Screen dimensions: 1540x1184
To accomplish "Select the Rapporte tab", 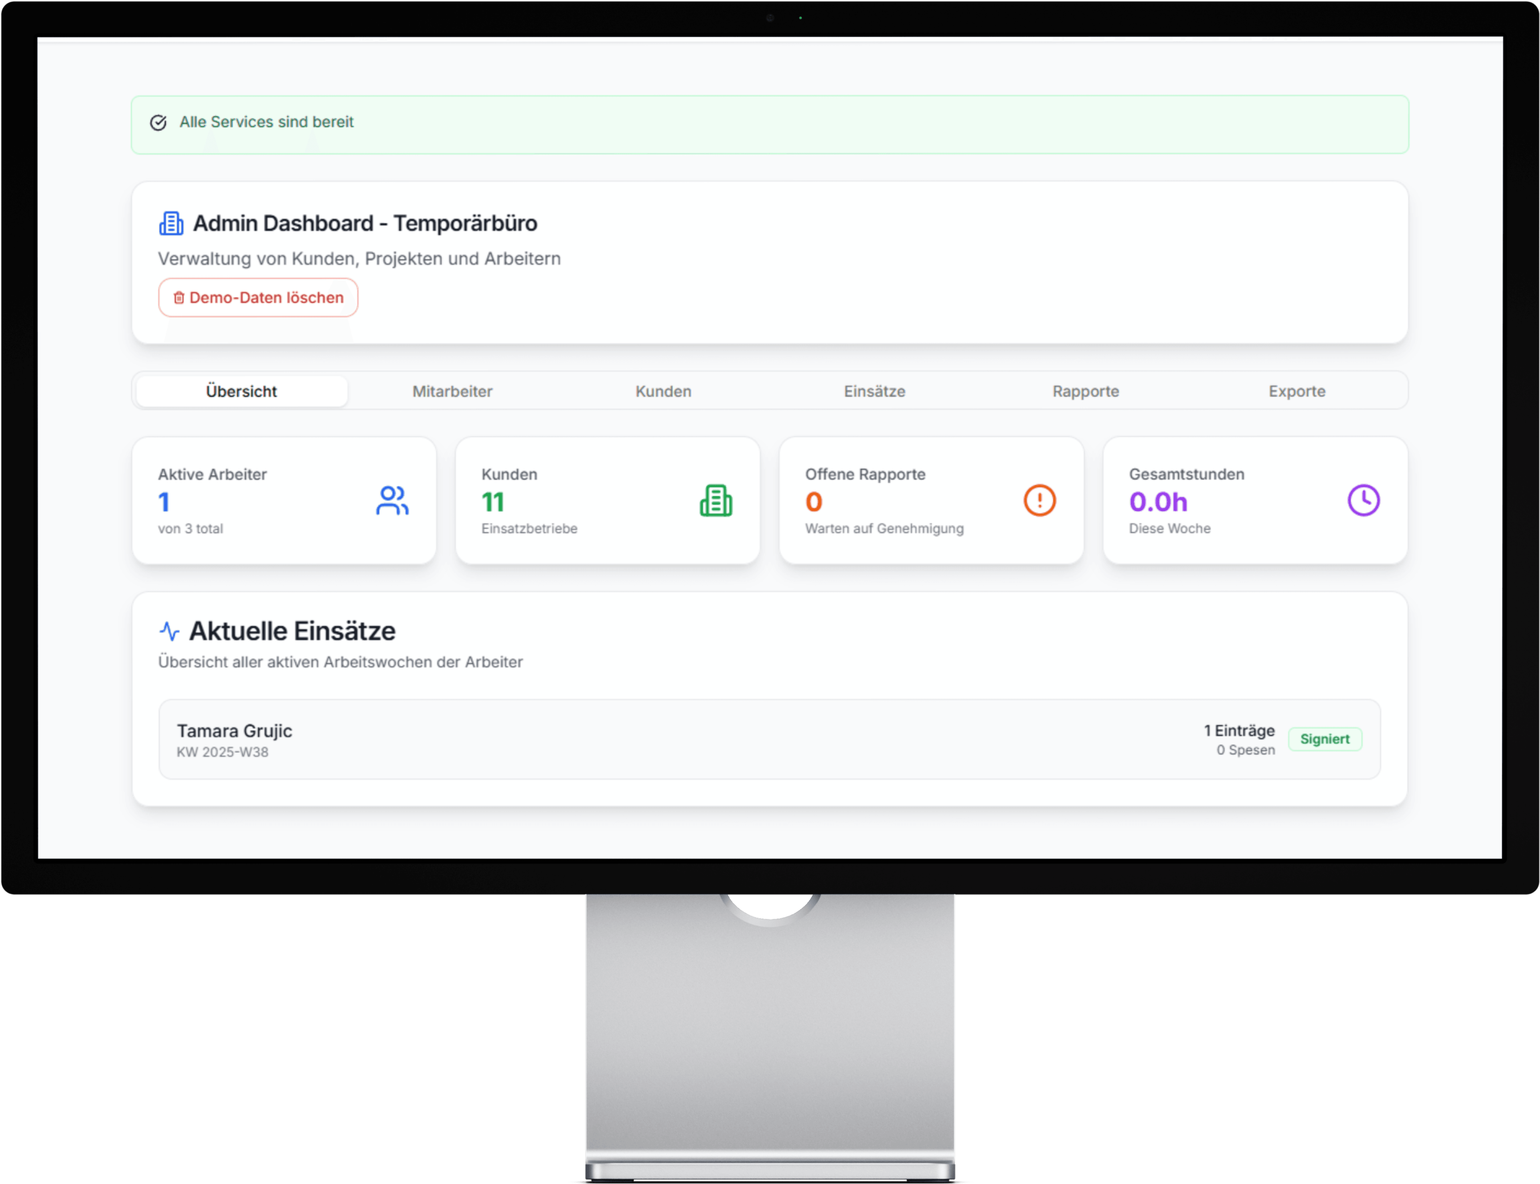I will coord(1085,391).
